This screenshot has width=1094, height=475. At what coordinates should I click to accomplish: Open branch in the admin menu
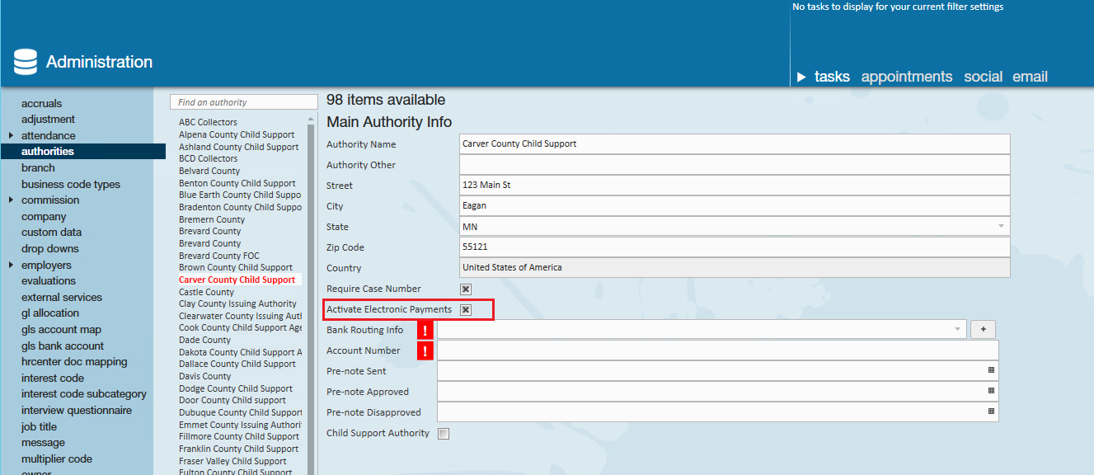coord(38,167)
